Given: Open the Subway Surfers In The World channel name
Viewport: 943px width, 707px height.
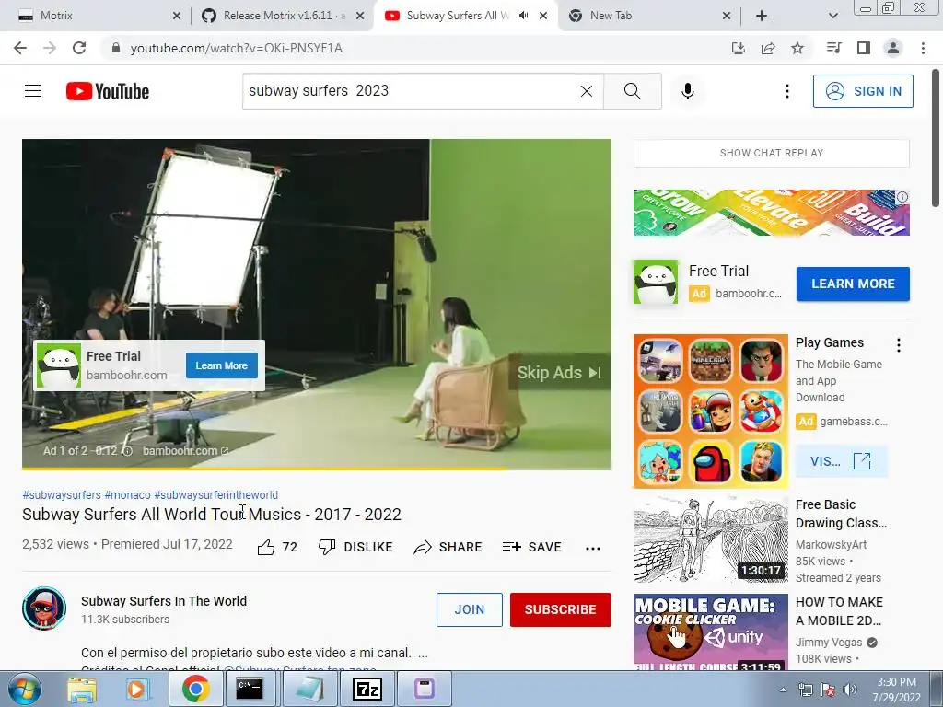Looking at the screenshot, I should [164, 601].
